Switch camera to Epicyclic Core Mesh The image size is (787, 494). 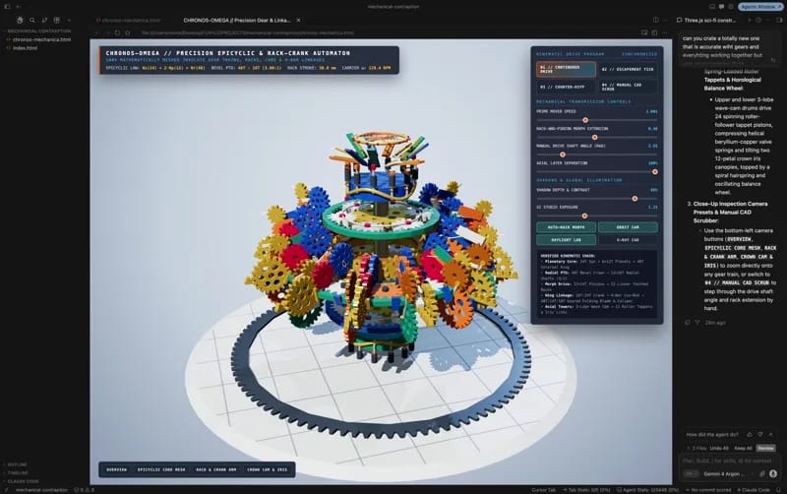[x=161, y=470]
